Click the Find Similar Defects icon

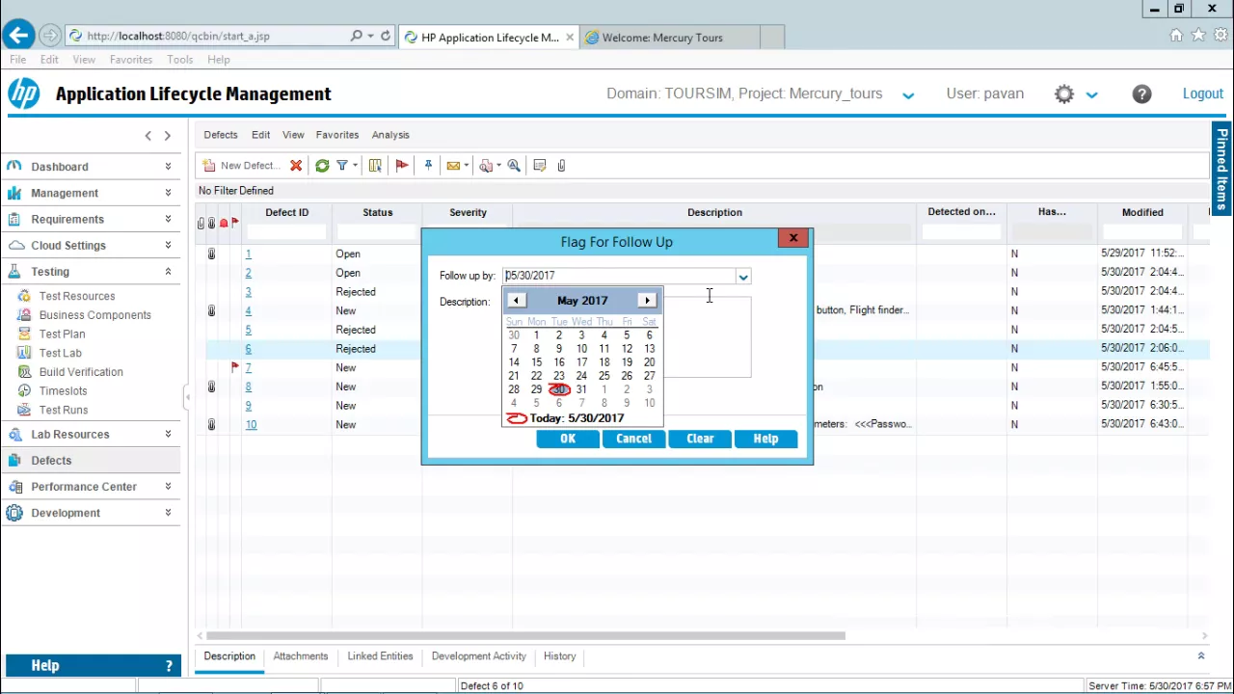(486, 166)
